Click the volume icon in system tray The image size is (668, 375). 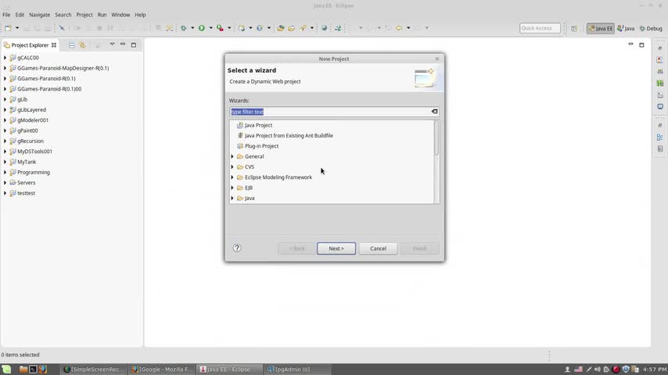point(598,370)
